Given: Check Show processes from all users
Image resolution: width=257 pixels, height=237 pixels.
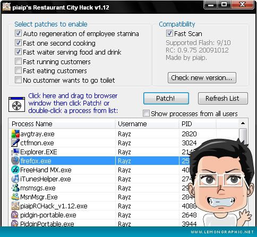Looking at the screenshot, I should [x=146, y=113].
